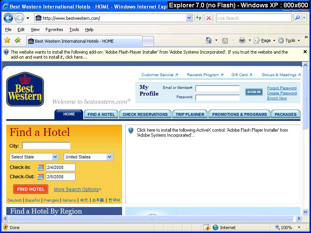Select the HOME navigation tab
This screenshot has width=311, height=233.
point(69,114)
